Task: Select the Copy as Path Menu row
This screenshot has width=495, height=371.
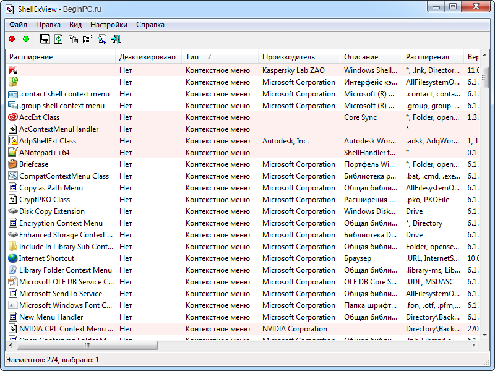Action: point(242,188)
